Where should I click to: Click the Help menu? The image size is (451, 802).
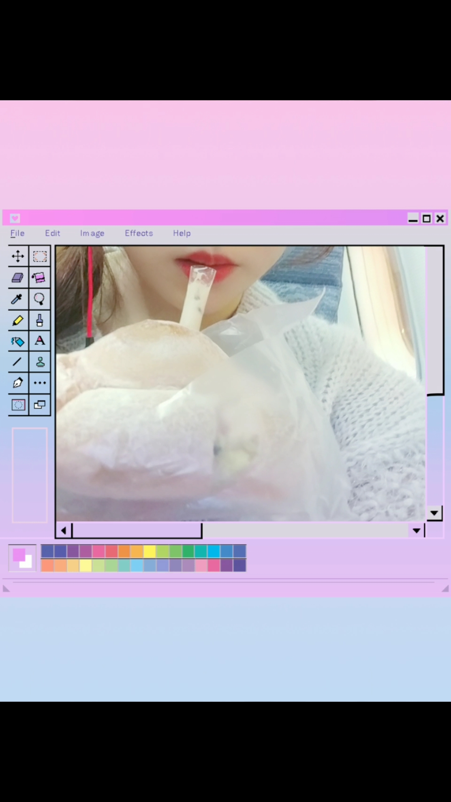[182, 233]
